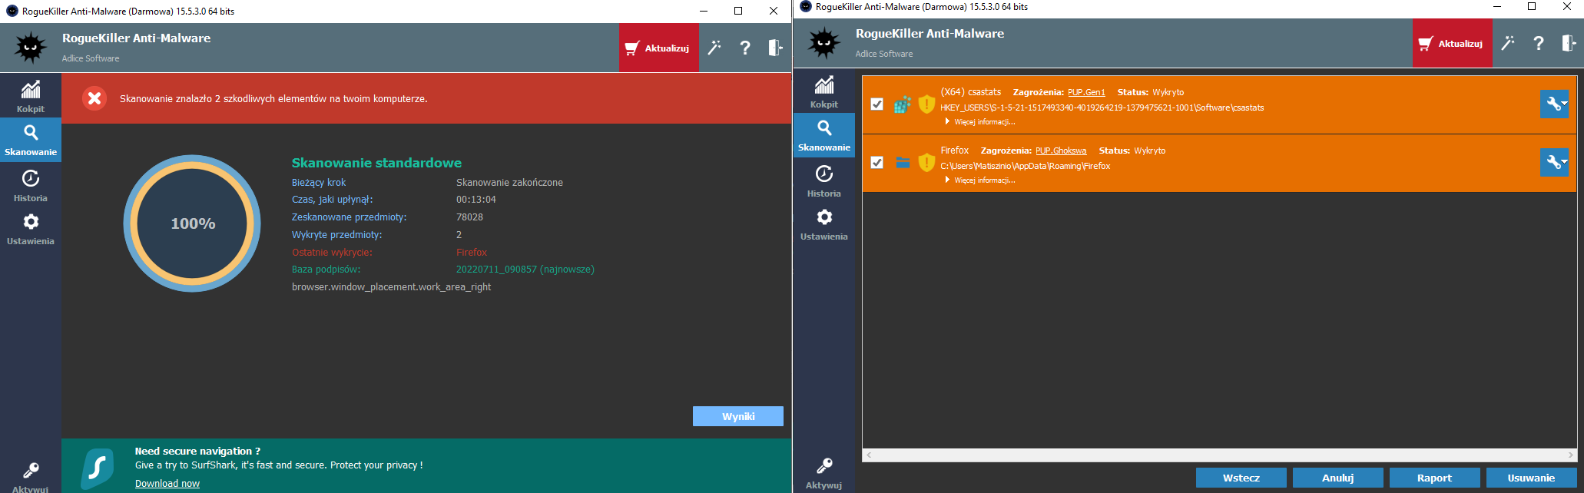The image size is (1584, 493).
Task: Minimize the right RogueKiller window
Action: coord(1496,6)
